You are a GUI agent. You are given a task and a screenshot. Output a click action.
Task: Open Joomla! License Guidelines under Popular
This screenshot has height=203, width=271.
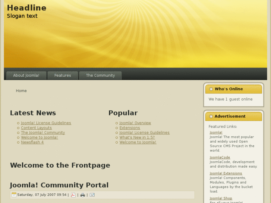coord(145,133)
